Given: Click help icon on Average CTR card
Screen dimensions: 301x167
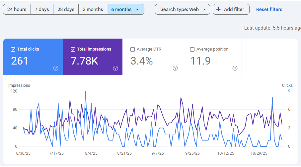Looking at the screenshot, I should click(175, 68).
